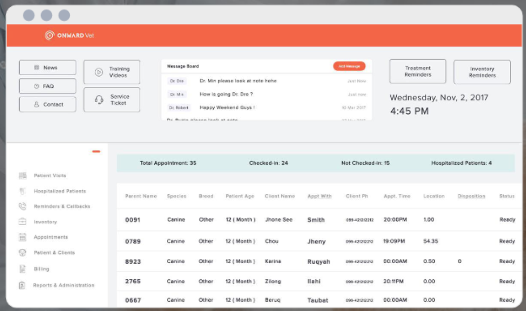Select patient row 8923
Screen dimensions: 526x311
pos(319,261)
